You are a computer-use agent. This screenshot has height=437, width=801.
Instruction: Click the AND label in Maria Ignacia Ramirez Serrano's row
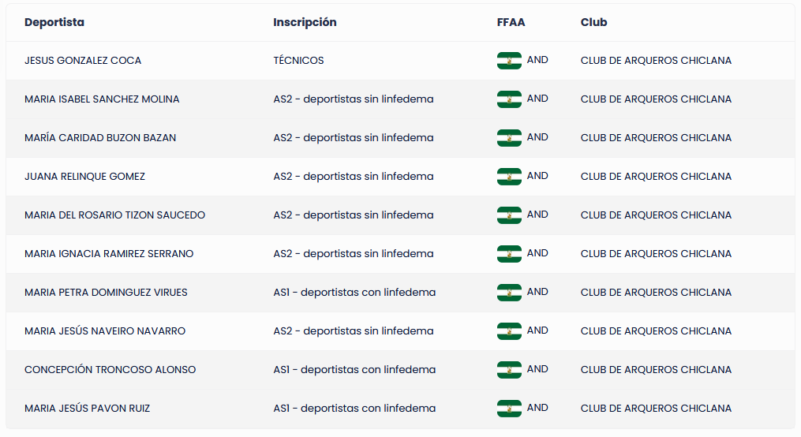point(537,253)
